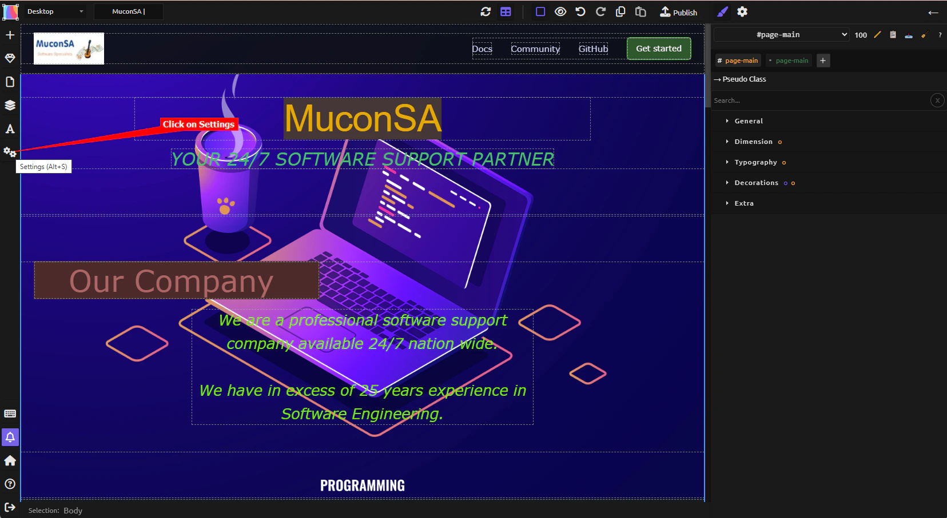Select the PROGRAMMING heading on canvas
The image size is (947, 518).
pyautogui.click(x=363, y=485)
